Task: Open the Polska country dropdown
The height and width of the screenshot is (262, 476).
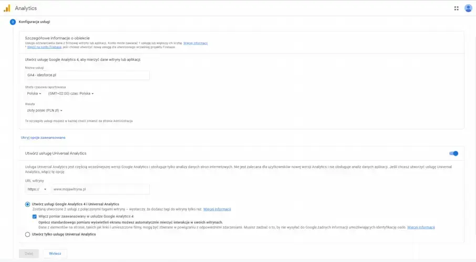Action: click(x=34, y=93)
